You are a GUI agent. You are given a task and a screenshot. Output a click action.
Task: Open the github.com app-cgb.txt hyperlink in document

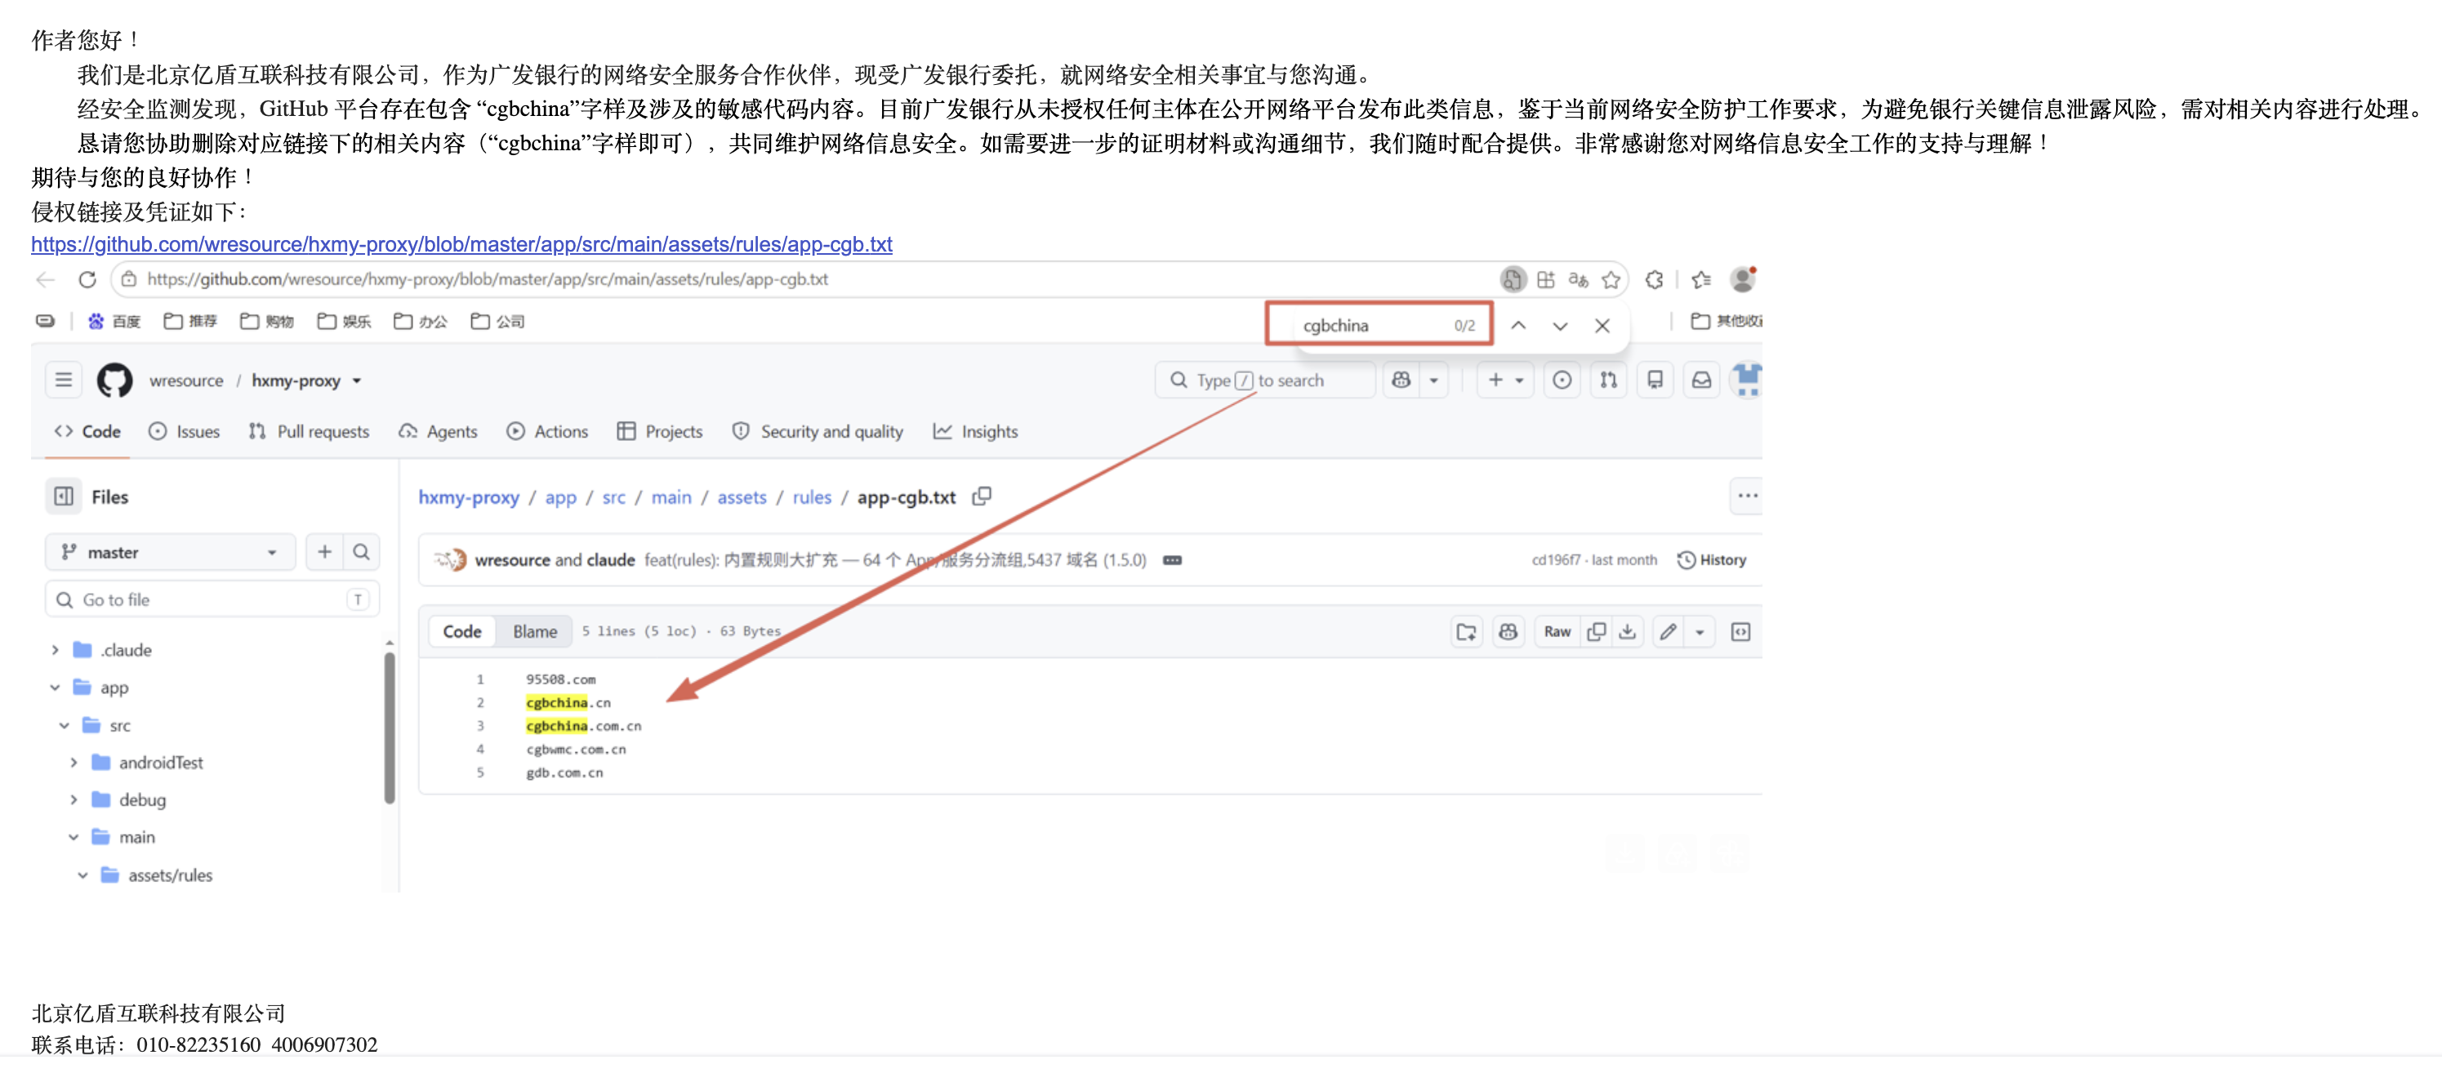pyautogui.click(x=461, y=244)
